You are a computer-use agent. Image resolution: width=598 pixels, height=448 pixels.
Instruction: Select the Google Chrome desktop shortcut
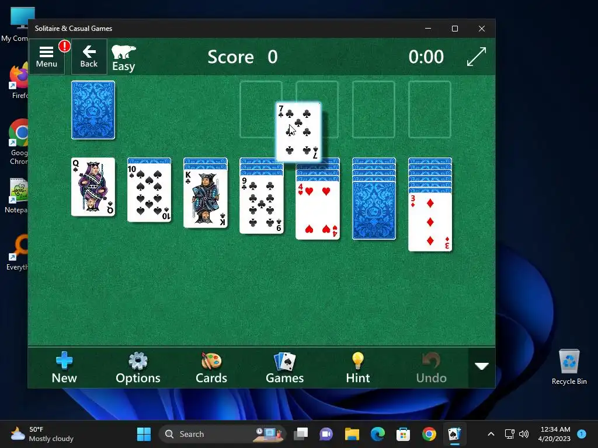[x=18, y=142]
